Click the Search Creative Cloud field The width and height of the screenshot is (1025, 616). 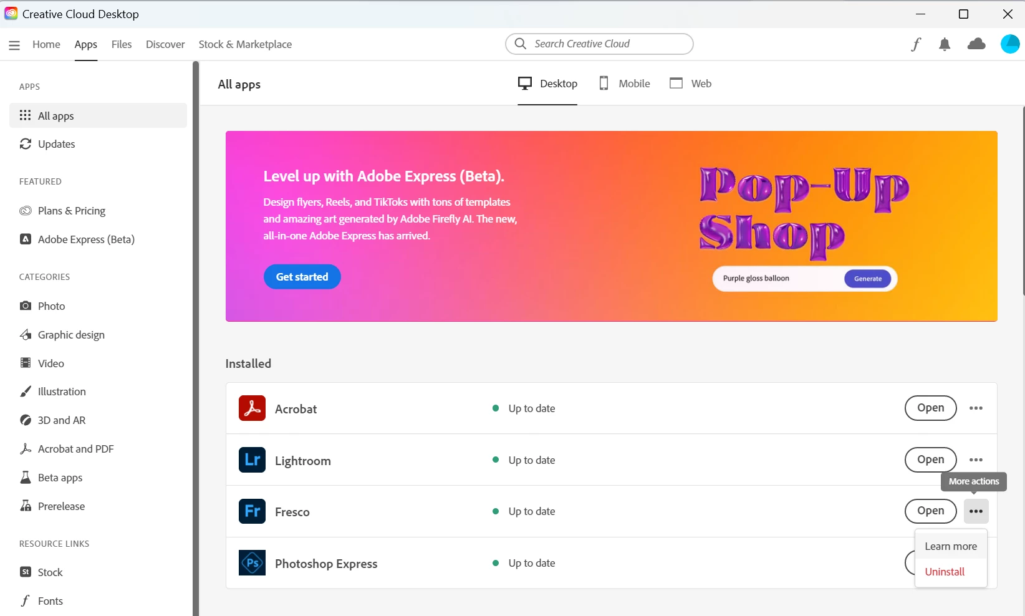[x=599, y=44]
